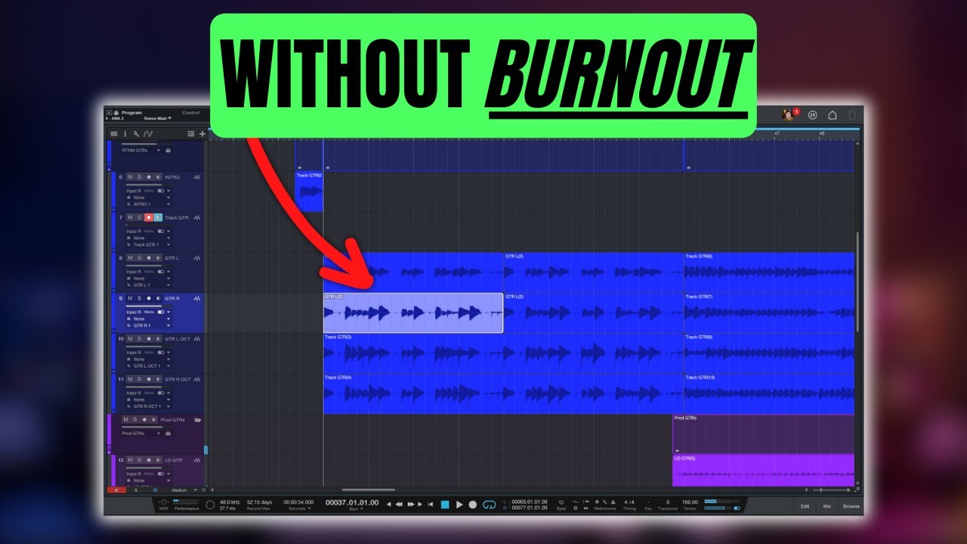Click the mixer icon on RTHM GTRs folder
The width and height of the screenshot is (967, 544).
pos(168,150)
